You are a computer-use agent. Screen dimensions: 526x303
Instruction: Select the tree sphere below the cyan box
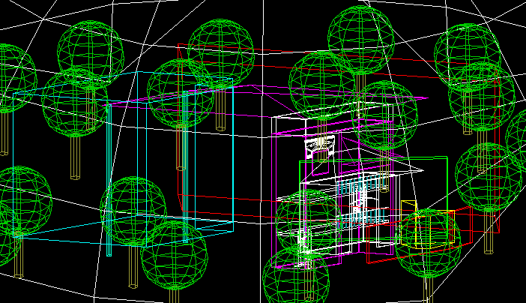coord(133,211)
